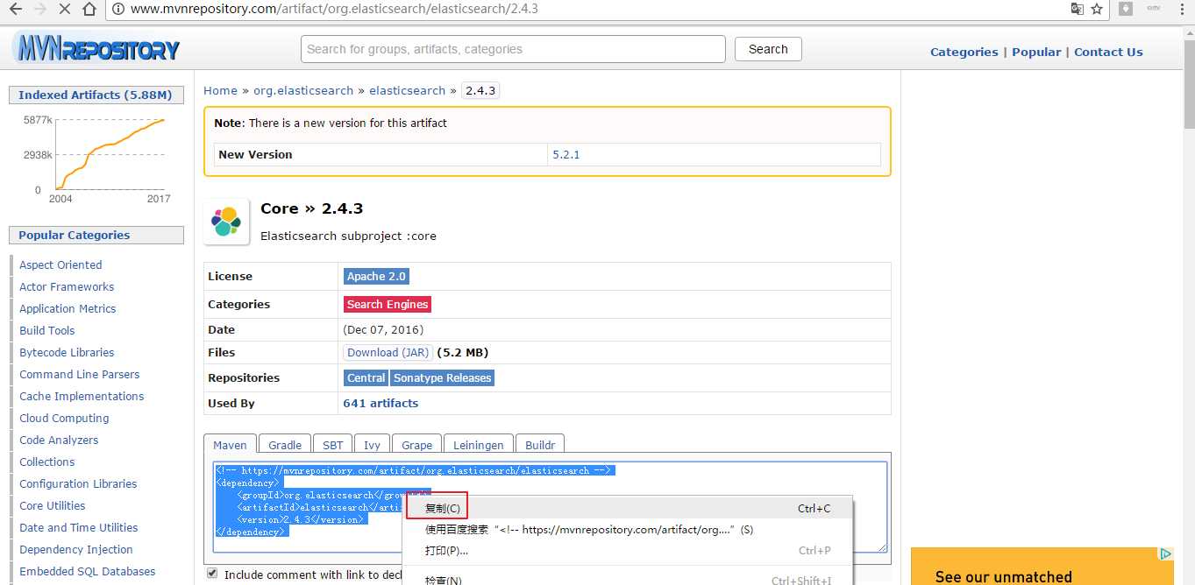Open the Contact Us link
This screenshot has width=1195, height=585.
click(1108, 52)
